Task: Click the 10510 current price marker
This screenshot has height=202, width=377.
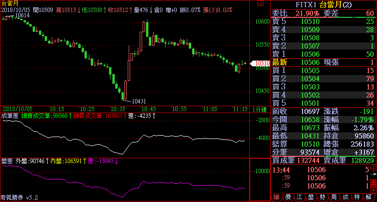Action: pos(260,63)
